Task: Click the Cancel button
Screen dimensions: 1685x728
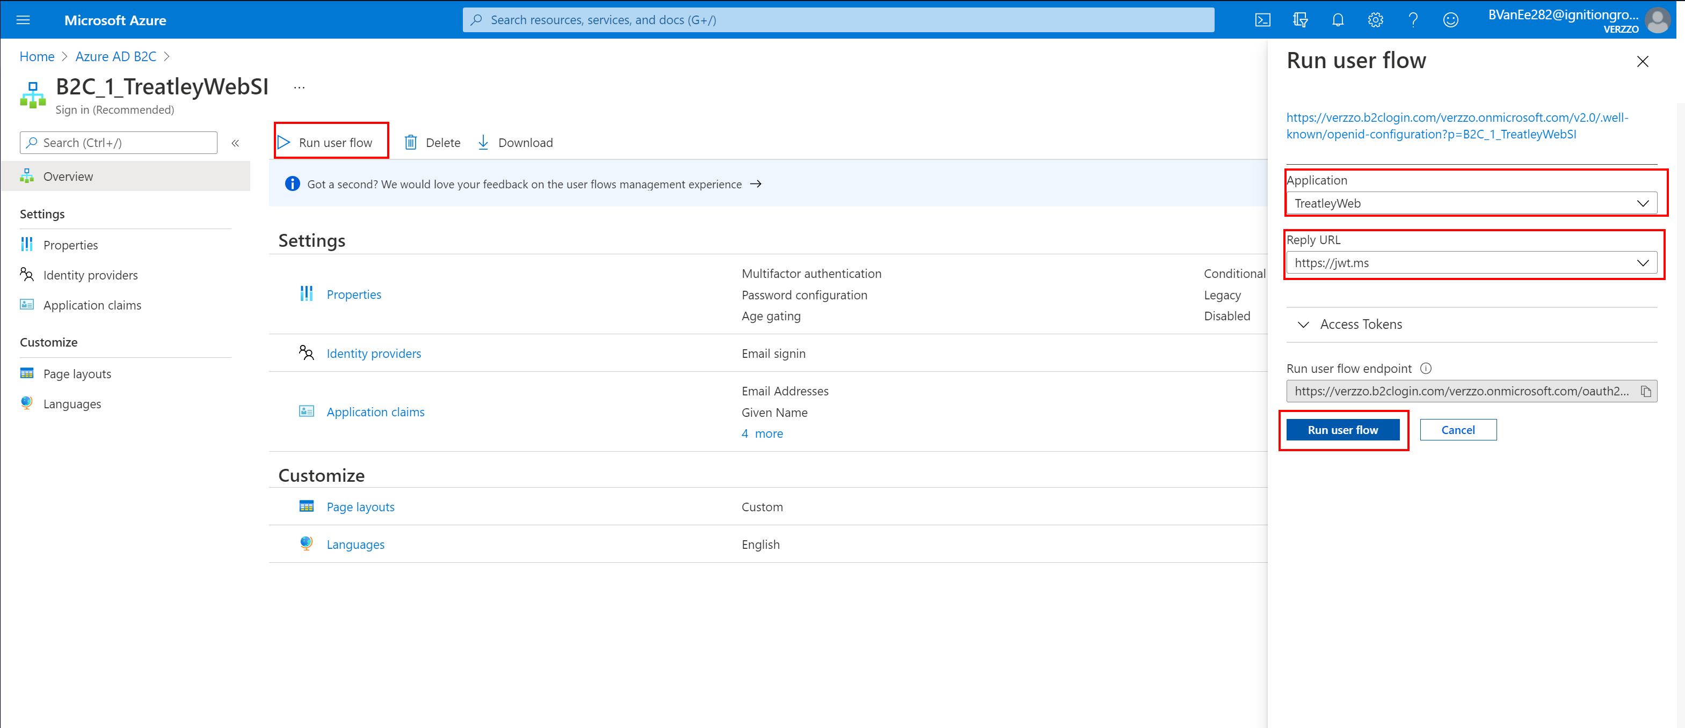Action: tap(1457, 430)
